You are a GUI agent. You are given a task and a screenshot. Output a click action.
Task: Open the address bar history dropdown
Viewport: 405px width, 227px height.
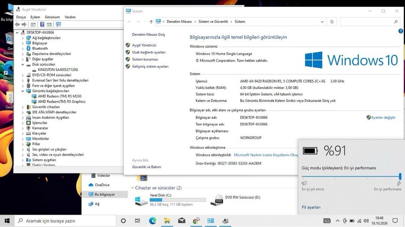322,22
